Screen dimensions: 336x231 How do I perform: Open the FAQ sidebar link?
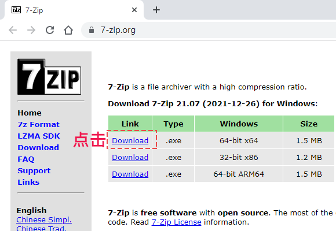26,159
